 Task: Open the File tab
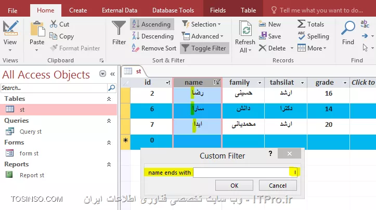click(x=12, y=10)
